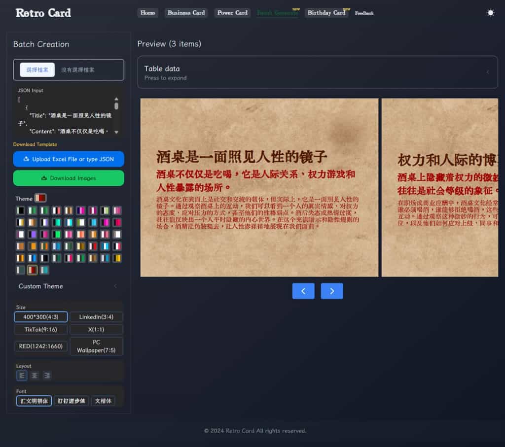
Task: Click current theme indicator beside Theme label
Action: pos(40,198)
